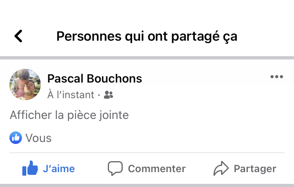Screen dimensions: 294x187
Task: Click the "À l'instant" timestamp
Action: (x=71, y=95)
